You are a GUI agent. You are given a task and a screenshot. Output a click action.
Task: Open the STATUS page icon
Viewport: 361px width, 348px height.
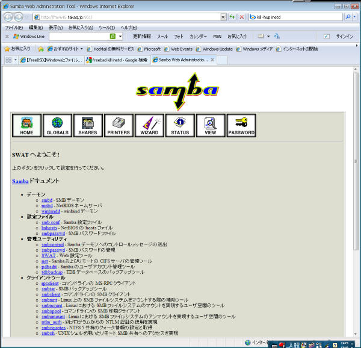pos(180,125)
